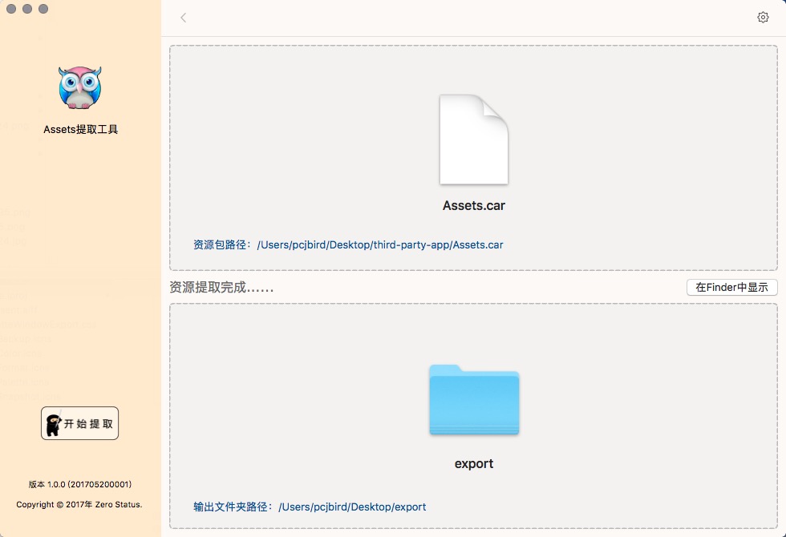Click the 开始提取 start extraction button
Screen dimensions: 786x537
click(79, 423)
